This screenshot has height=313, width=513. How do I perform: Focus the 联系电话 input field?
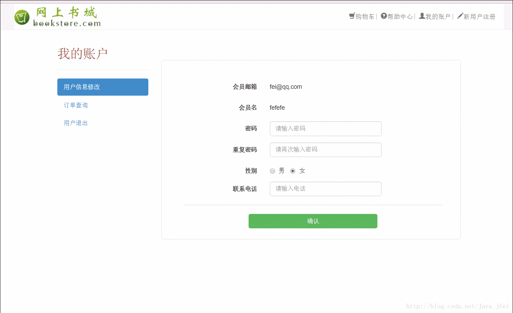pyautogui.click(x=326, y=189)
